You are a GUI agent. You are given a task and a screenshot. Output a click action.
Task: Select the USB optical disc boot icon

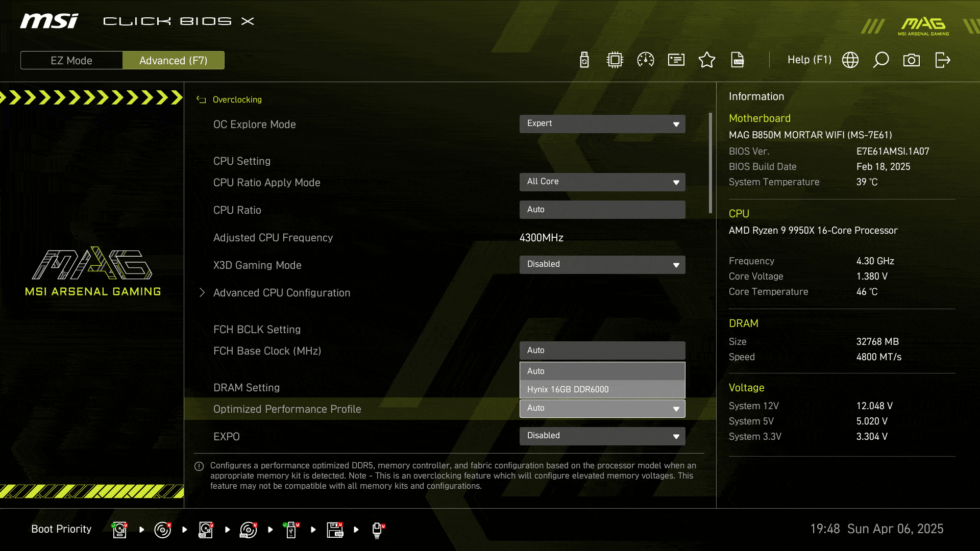click(249, 530)
